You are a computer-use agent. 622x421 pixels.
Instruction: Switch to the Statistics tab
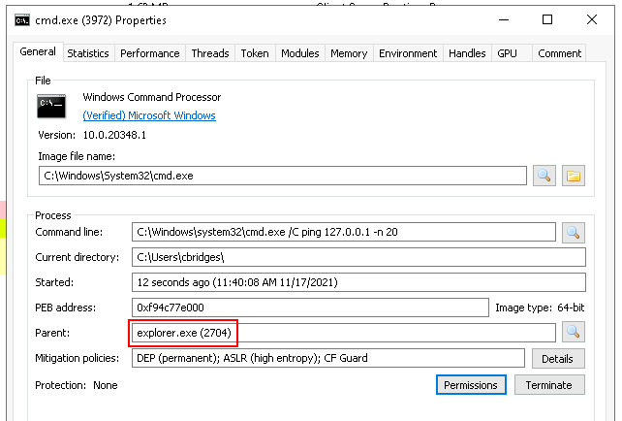point(88,54)
